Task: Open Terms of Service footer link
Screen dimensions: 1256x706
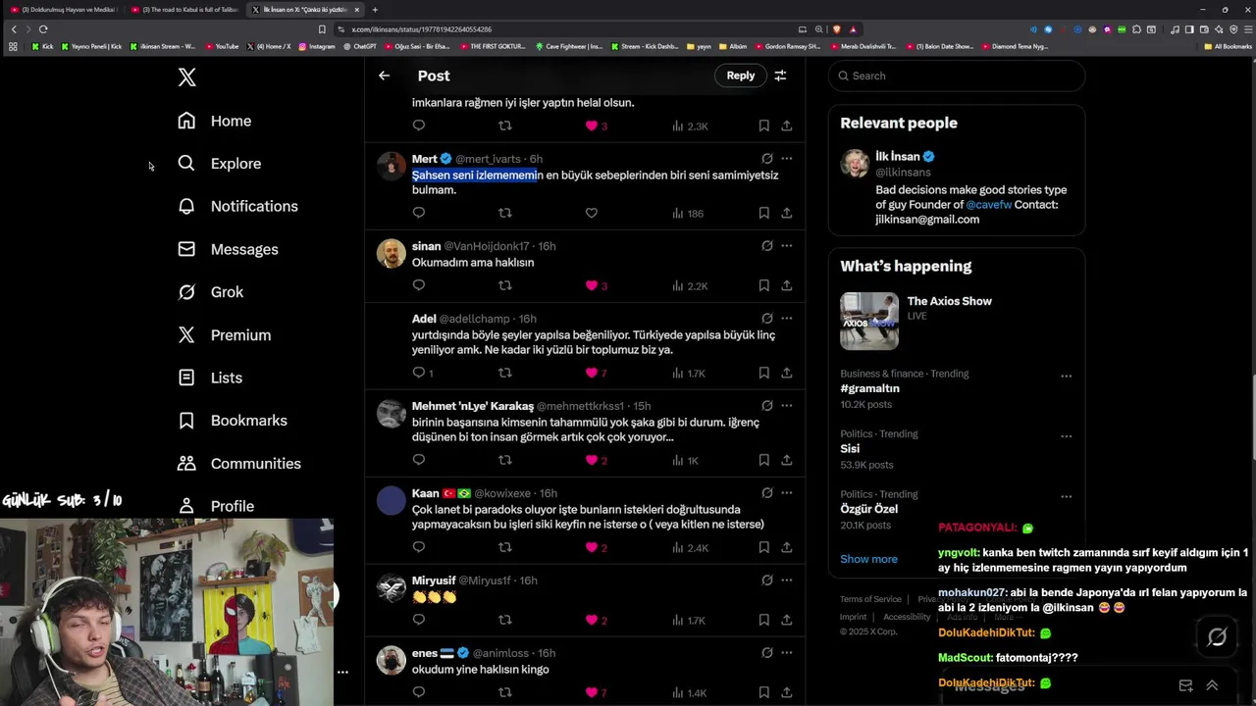Action: [x=870, y=599]
